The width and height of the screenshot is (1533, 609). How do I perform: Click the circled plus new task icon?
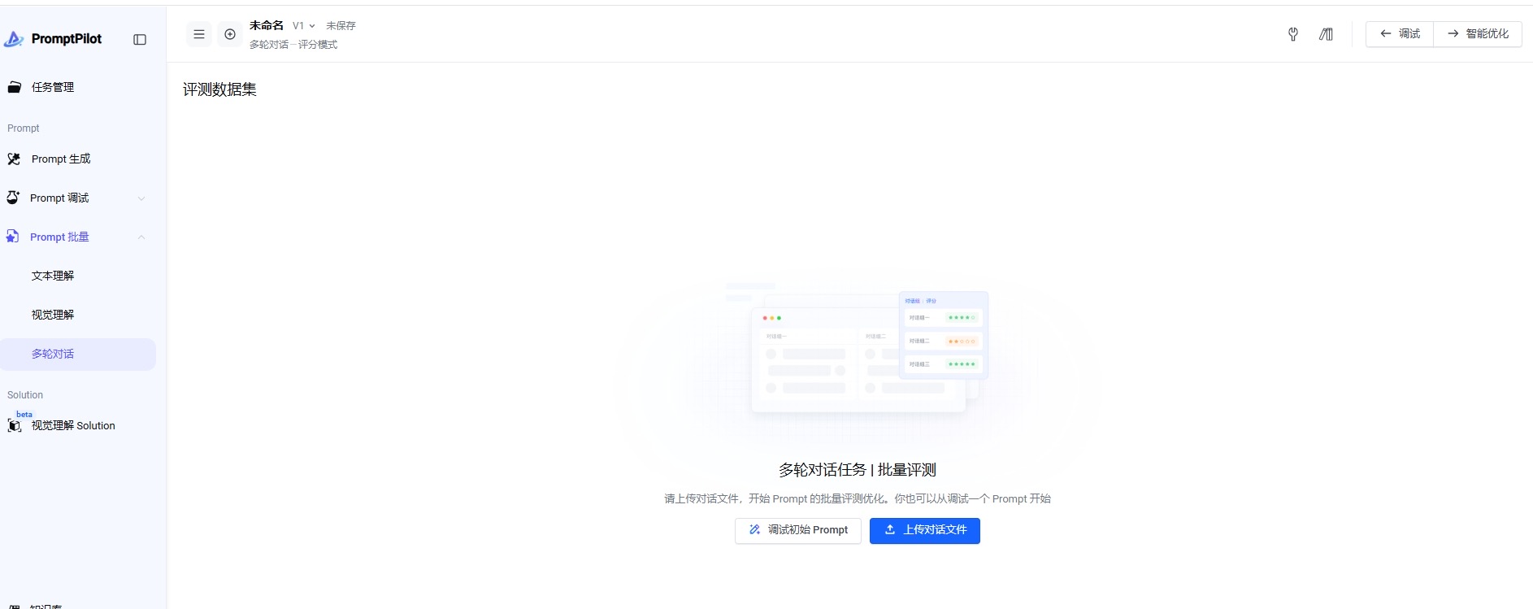[x=230, y=34]
